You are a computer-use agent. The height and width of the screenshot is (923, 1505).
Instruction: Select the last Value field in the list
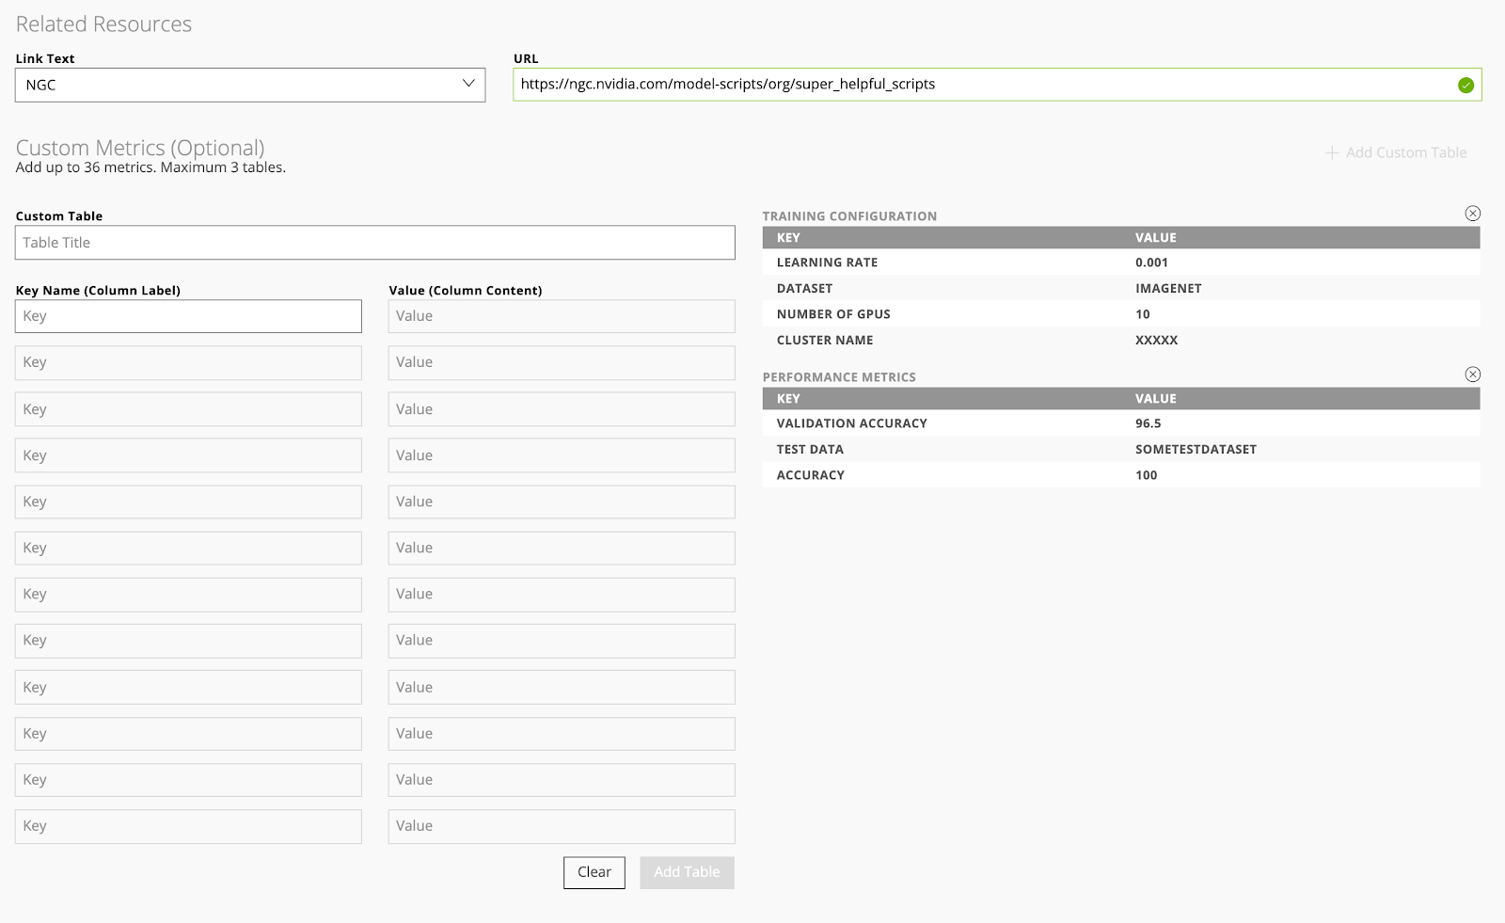pos(561,826)
